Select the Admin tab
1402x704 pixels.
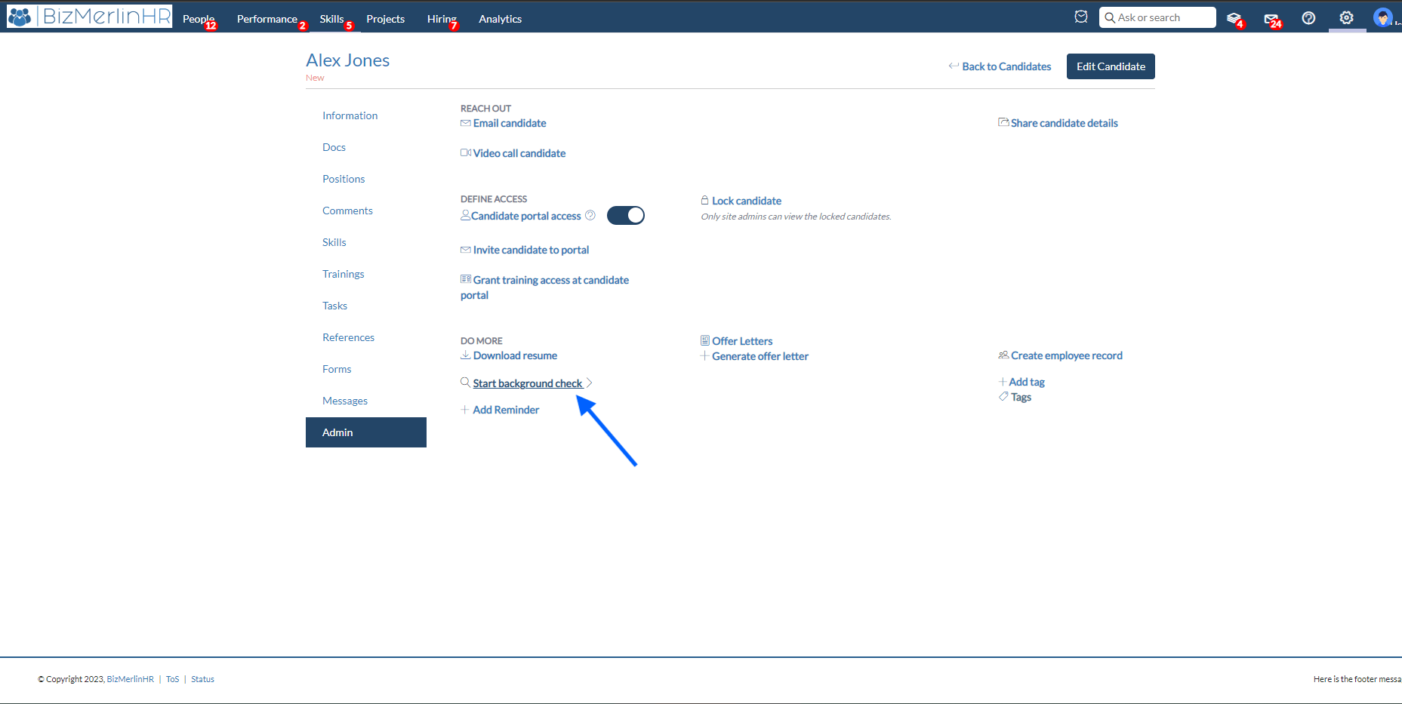point(366,432)
